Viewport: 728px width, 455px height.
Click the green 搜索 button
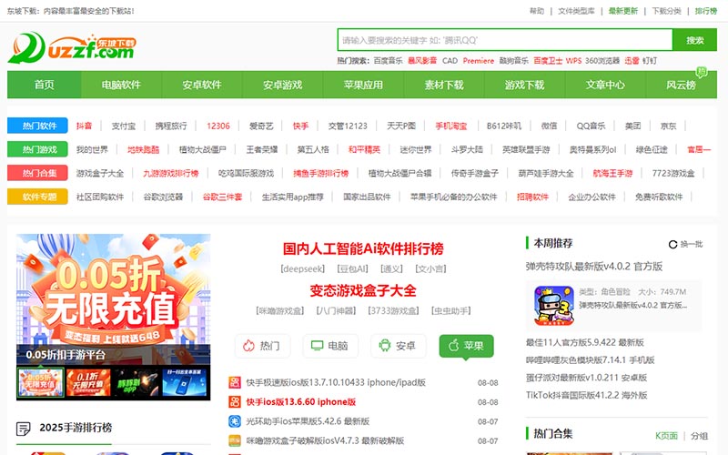(x=695, y=40)
